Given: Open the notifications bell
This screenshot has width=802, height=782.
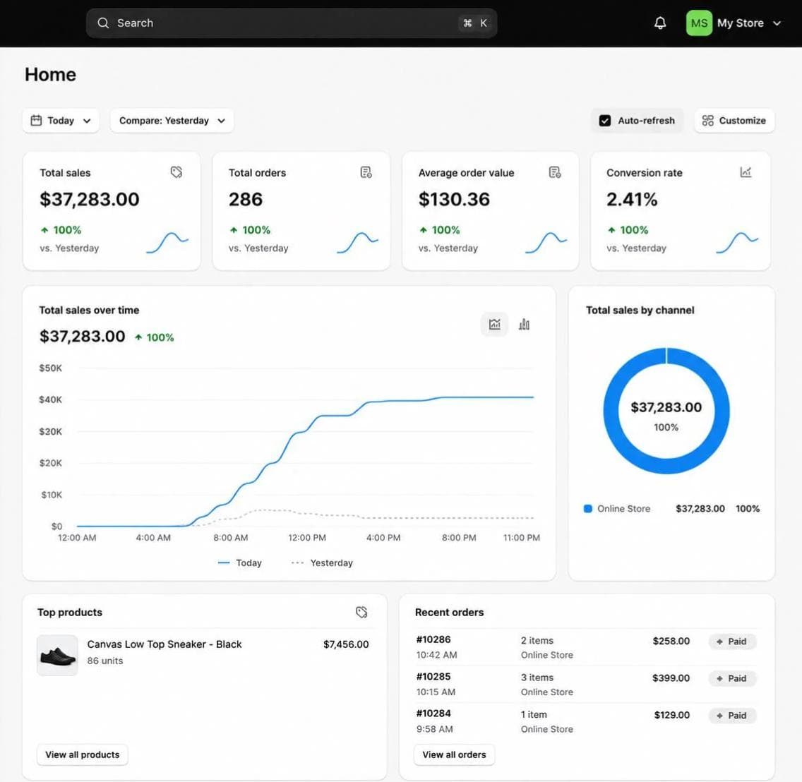Looking at the screenshot, I should 660,23.
